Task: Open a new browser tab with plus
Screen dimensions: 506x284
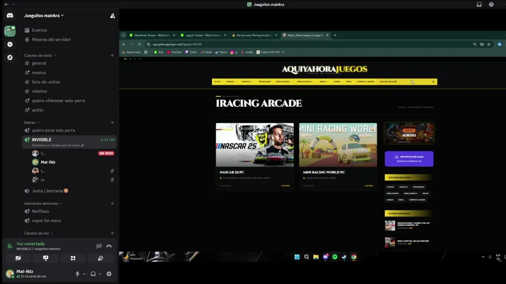Action: coord(335,35)
